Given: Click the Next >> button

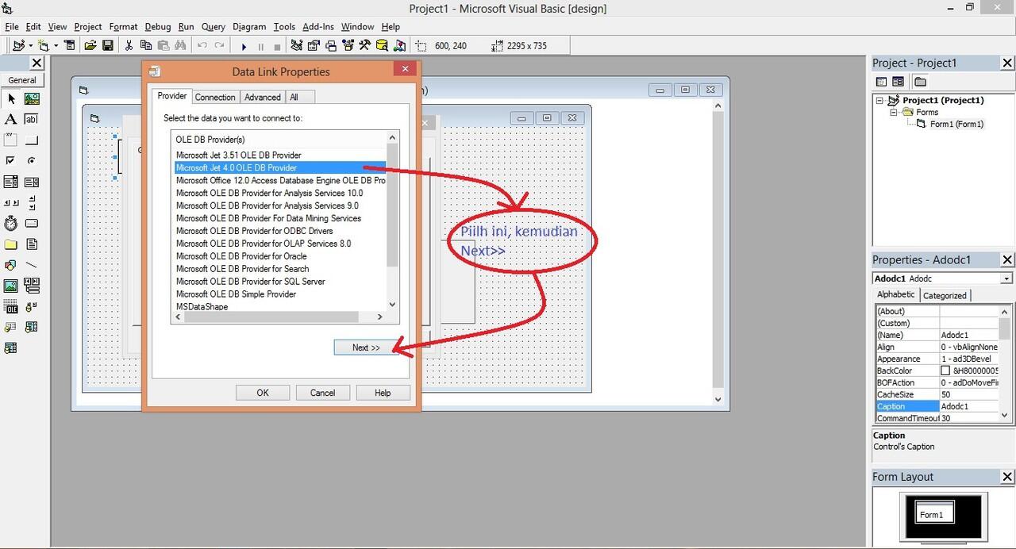Looking at the screenshot, I should [366, 347].
